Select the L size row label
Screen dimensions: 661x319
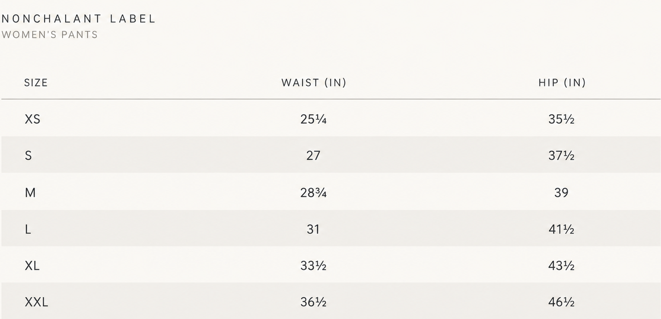28,229
